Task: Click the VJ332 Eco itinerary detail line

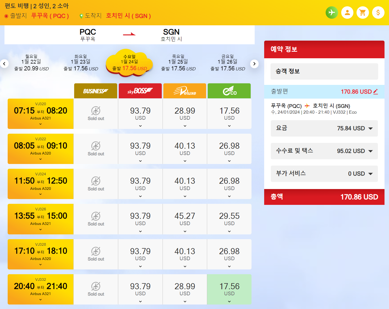Action: click(x=314, y=112)
